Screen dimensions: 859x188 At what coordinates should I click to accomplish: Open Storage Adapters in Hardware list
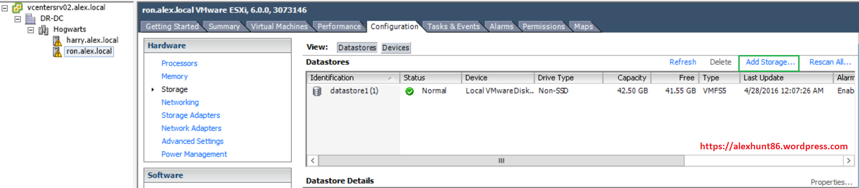(x=190, y=115)
